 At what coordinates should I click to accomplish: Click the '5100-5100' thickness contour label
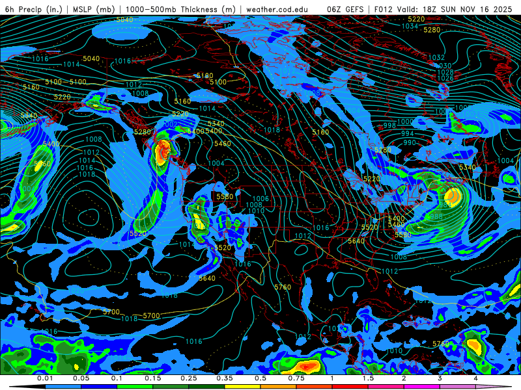66,82
